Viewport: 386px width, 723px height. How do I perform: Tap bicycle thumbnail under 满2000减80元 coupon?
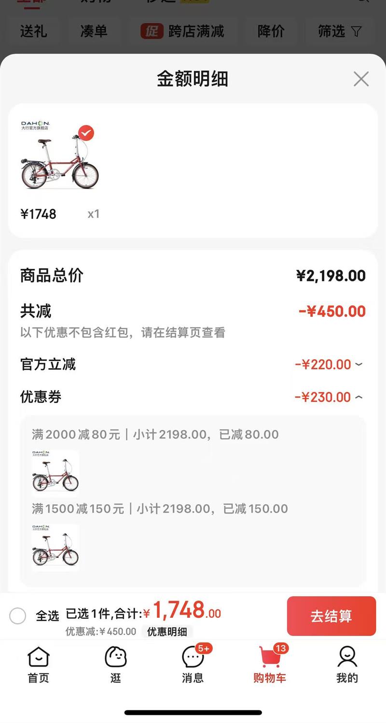point(55,473)
